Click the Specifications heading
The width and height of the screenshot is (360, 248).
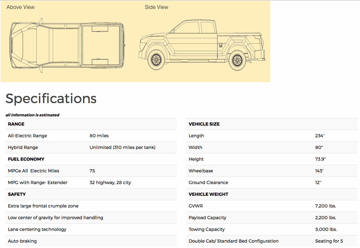tap(51, 98)
